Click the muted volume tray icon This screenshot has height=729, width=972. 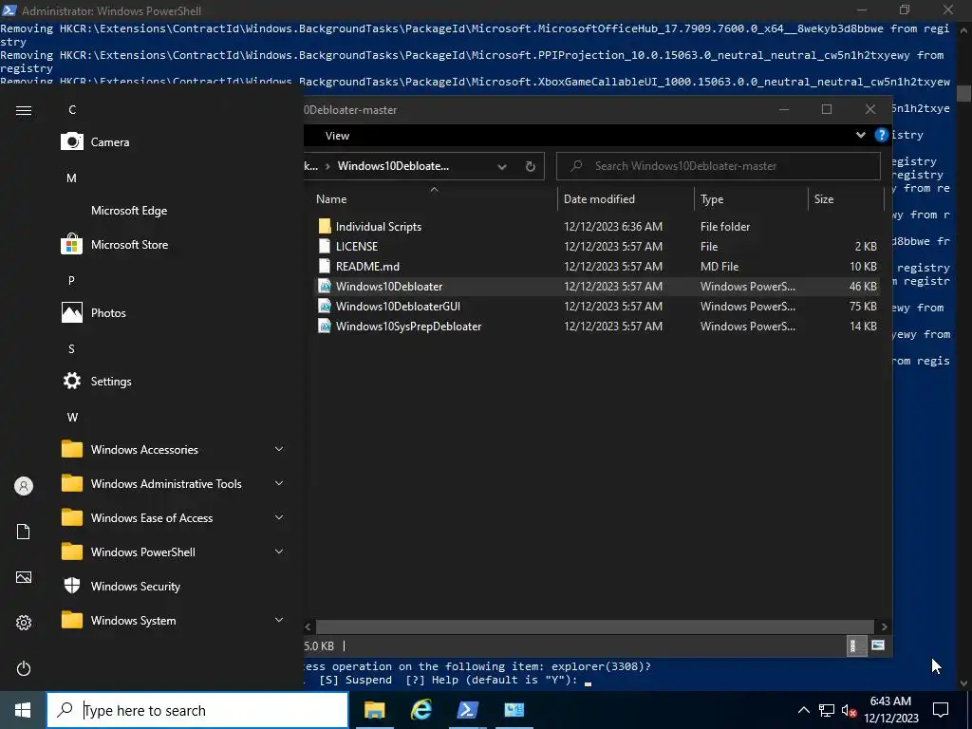(850, 710)
